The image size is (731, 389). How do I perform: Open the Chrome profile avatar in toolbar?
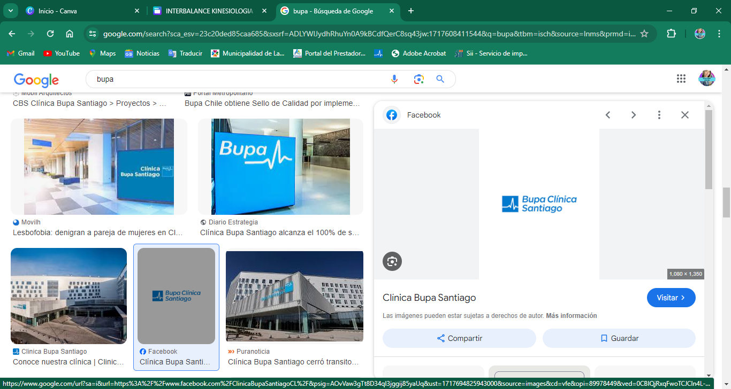[x=700, y=34]
